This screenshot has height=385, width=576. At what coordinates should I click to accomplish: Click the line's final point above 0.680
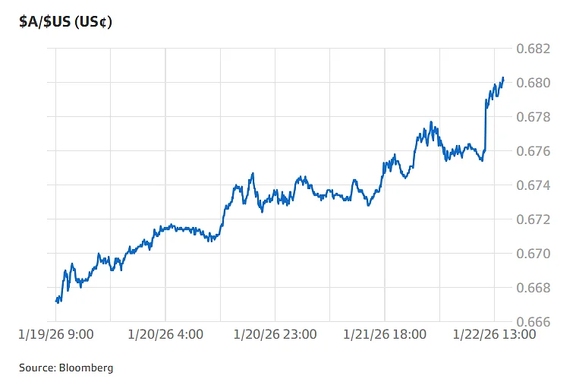503,77
